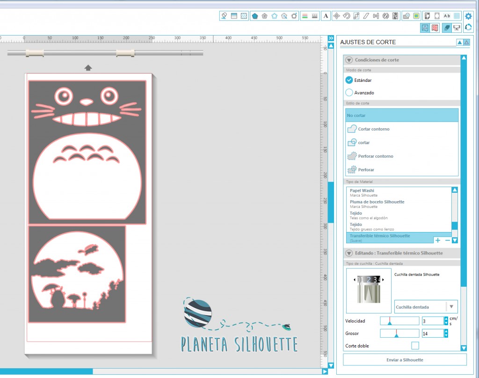The width and height of the screenshot is (479, 378).
Task: Click the filled triangle in Ajustes de Corte header
Action: (460, 43)
